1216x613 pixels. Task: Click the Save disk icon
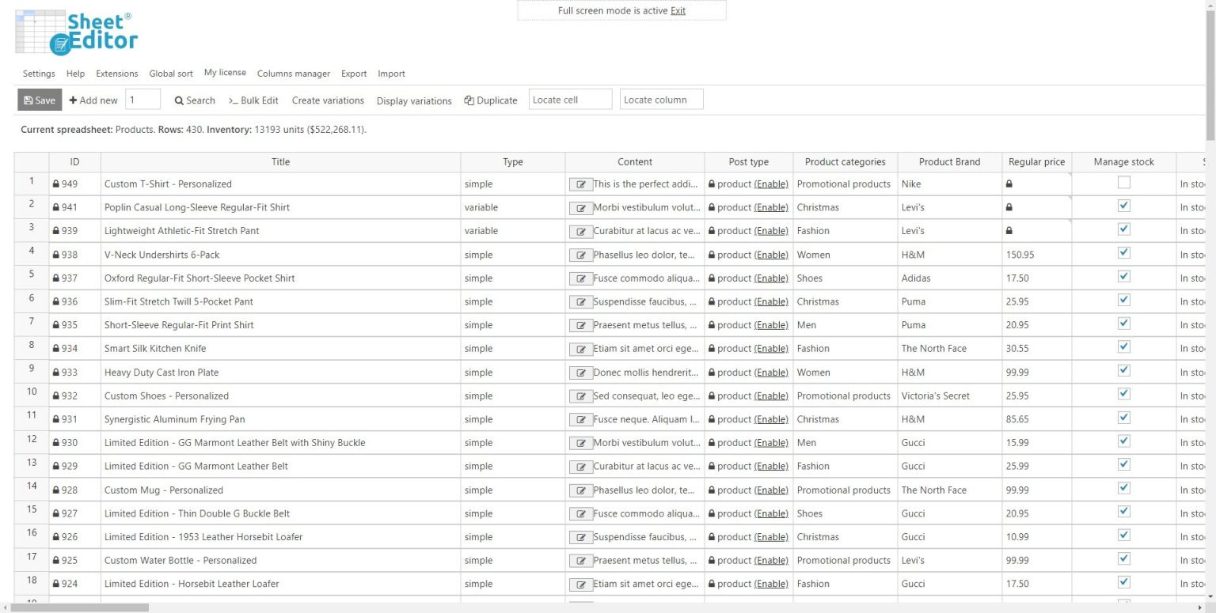29,100
